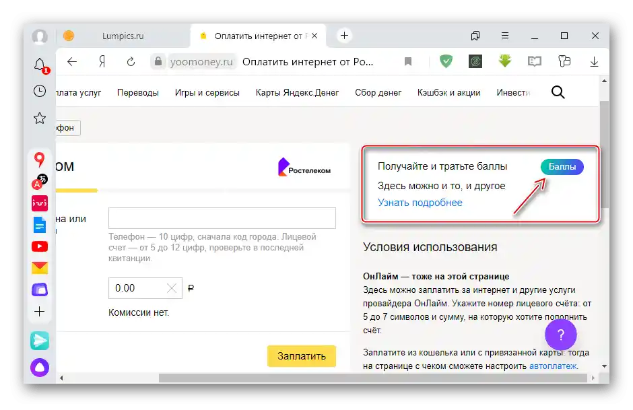Open the downloads panel

pyautogui.click(x=594, y=62)
